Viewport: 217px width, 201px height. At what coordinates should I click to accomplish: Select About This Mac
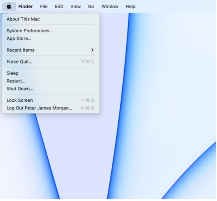pyautogui.click(x=51, y=19)
